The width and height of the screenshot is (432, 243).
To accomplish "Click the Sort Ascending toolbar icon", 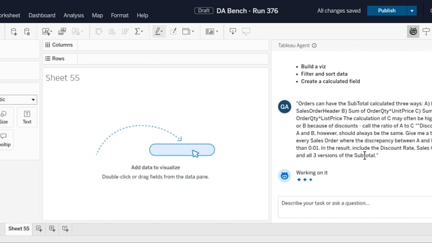I will (x=112, y=32).
